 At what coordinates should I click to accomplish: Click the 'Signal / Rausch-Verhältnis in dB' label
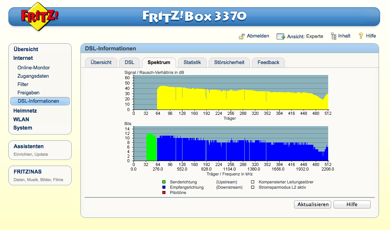point(154,72)
